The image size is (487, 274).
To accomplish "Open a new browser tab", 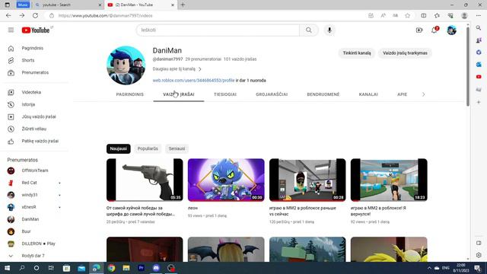I will pyautogui.click(x=183, y=5).
